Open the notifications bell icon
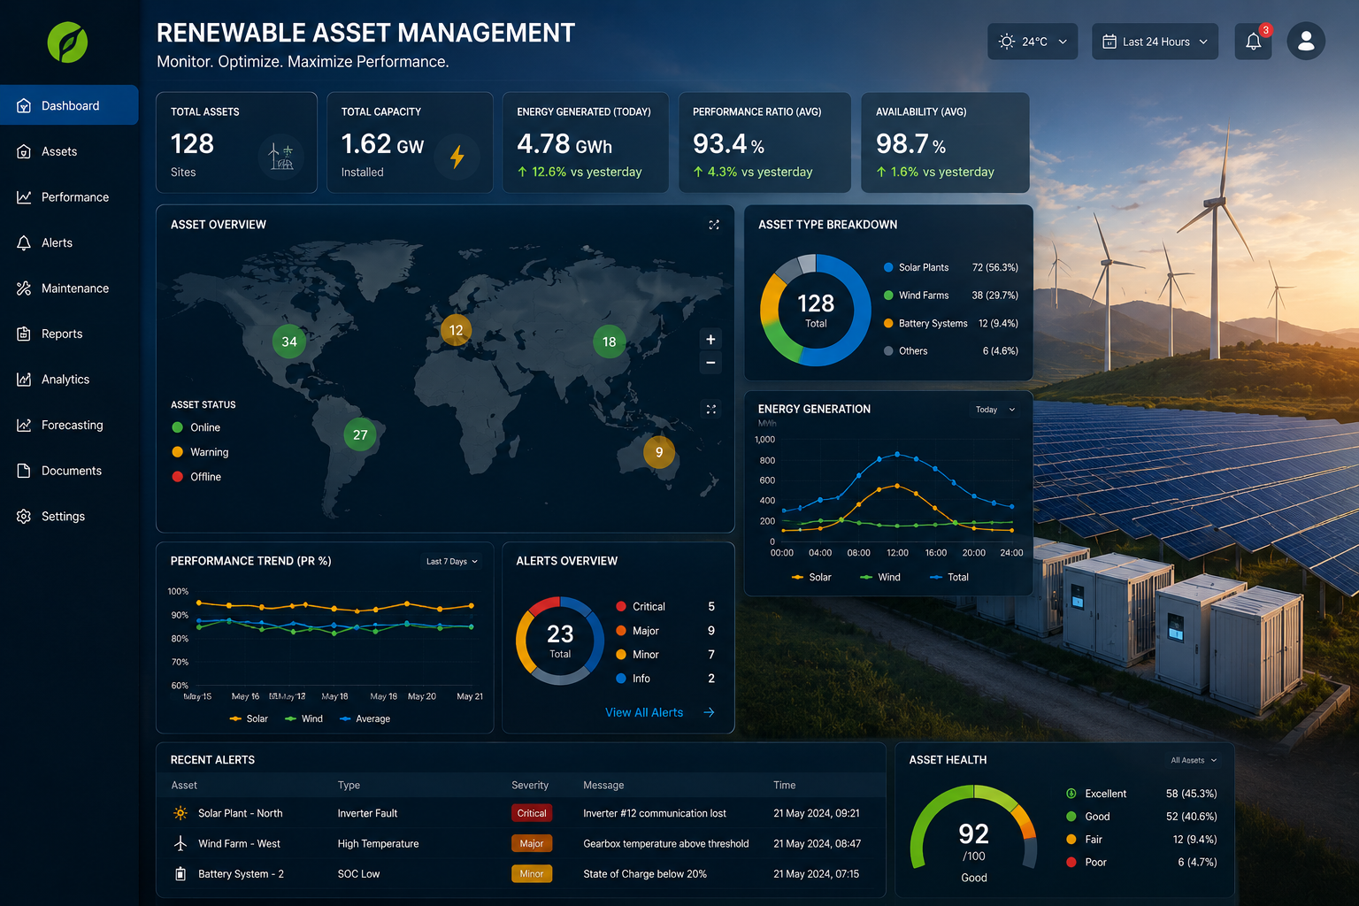The image size is (1359, 906). (x=1253, y=42)
